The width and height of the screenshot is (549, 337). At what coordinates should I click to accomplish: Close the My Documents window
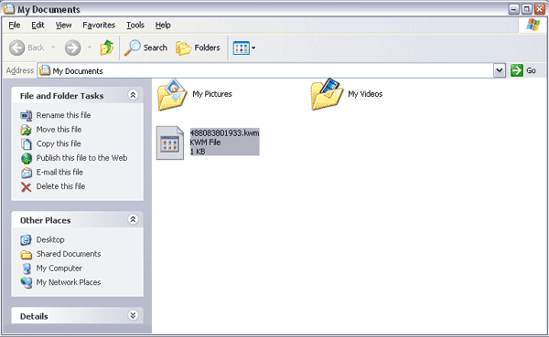point(540,9)
